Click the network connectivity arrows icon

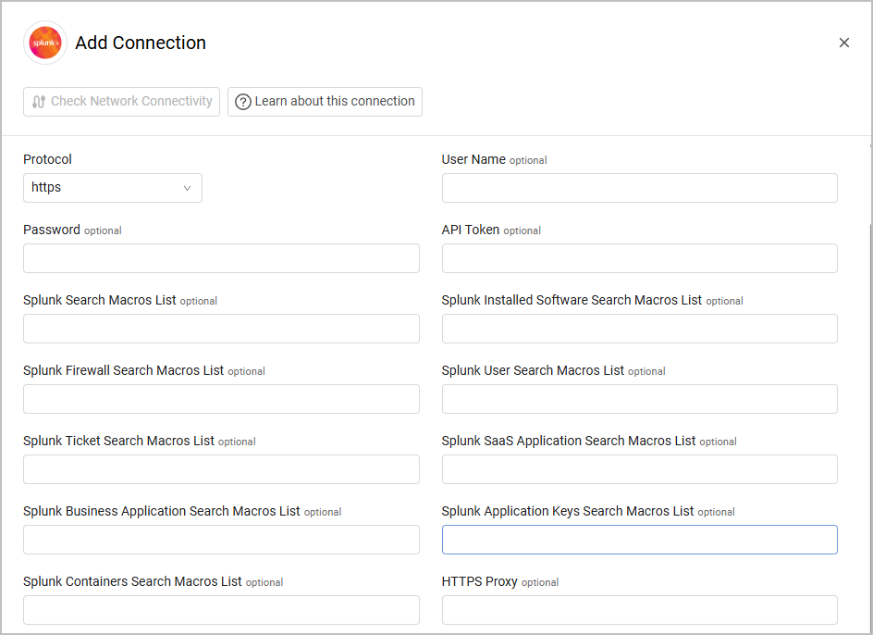(39, 102)
